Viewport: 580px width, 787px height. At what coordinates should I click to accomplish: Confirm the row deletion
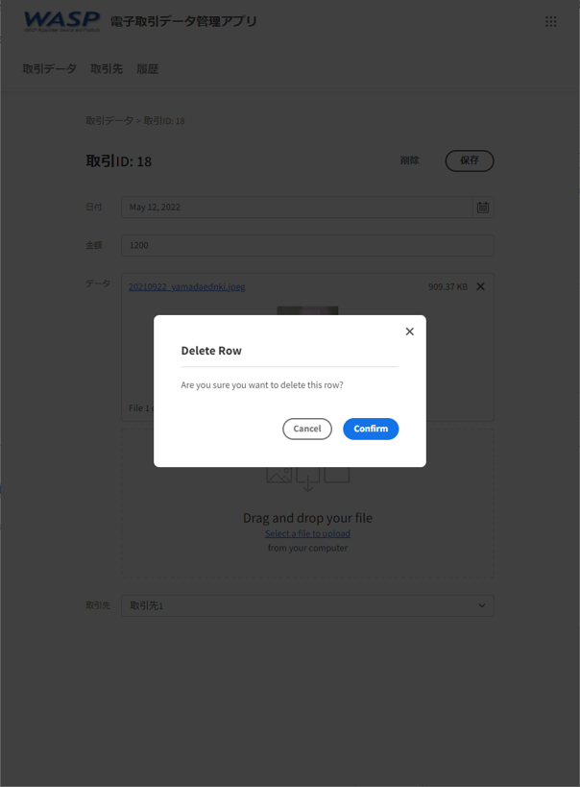tap(371, 429)
